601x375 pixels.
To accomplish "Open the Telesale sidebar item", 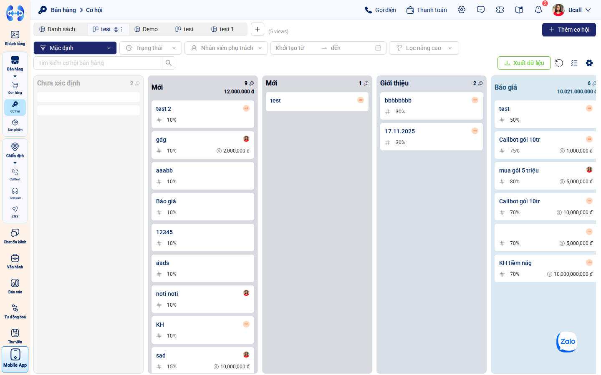I will (15, 194).
